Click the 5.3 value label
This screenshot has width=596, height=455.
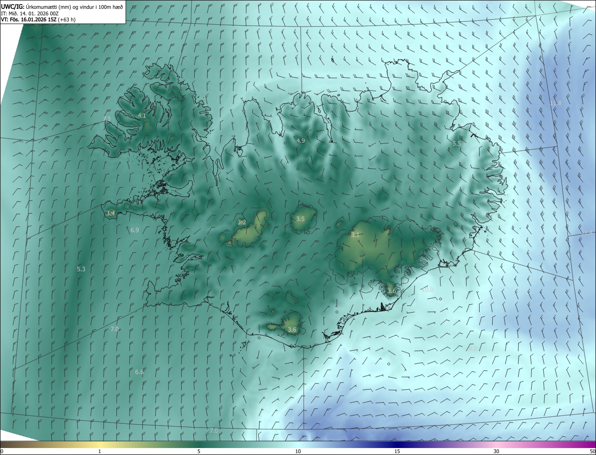[x=81, y=269]
